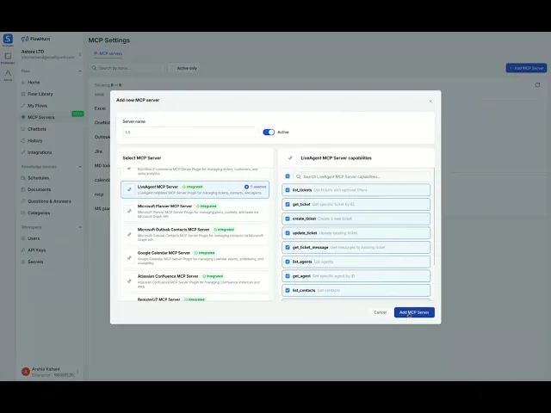551x413 pixels.
Task: Uncheck the list_agents capability
Action: [288, 262]
